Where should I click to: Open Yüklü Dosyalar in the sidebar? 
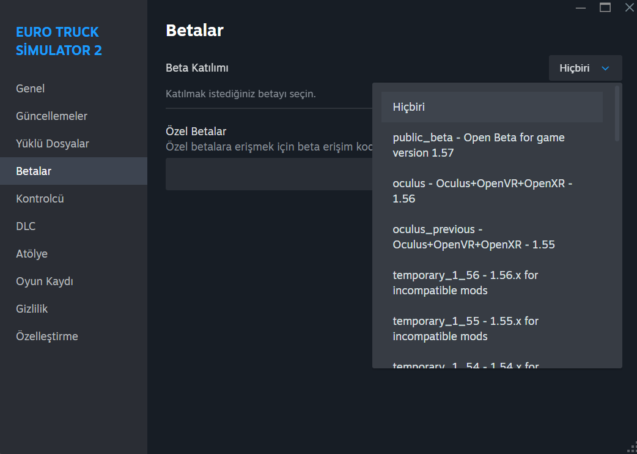pos(73,143)
